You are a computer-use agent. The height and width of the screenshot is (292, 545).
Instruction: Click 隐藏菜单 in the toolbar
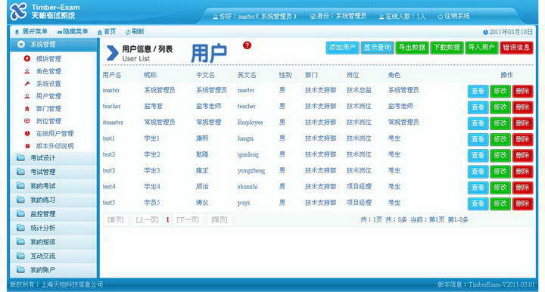click(x=76, y=32)
